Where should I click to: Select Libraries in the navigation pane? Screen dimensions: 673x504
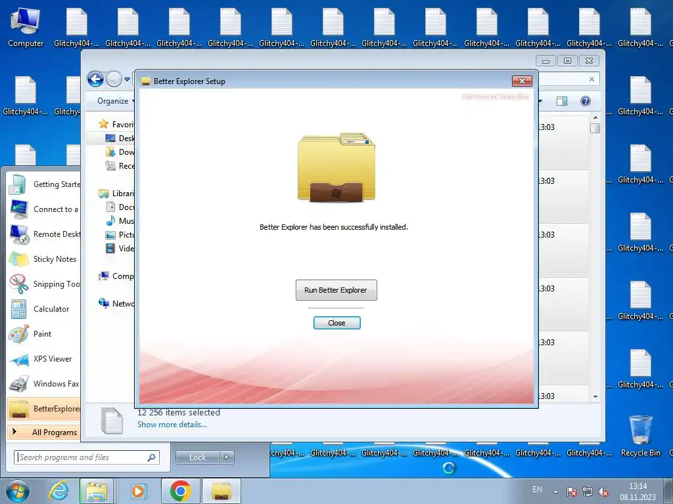click(116, 194)
